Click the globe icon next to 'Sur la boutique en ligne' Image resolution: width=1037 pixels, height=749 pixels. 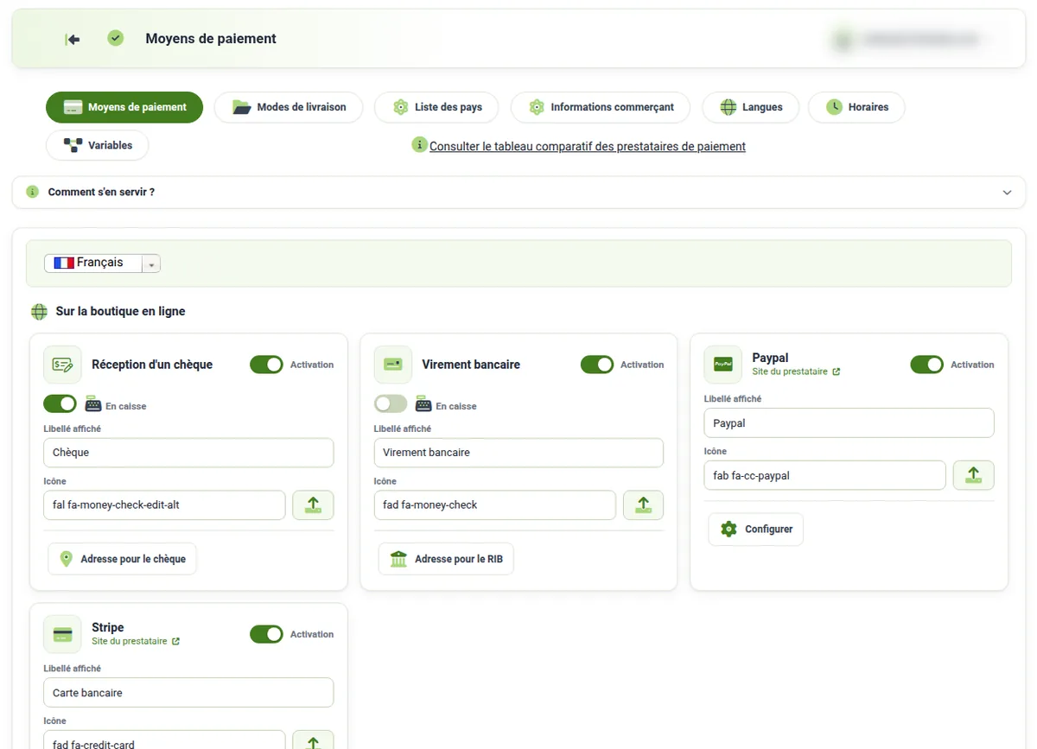tap(39, 311)
